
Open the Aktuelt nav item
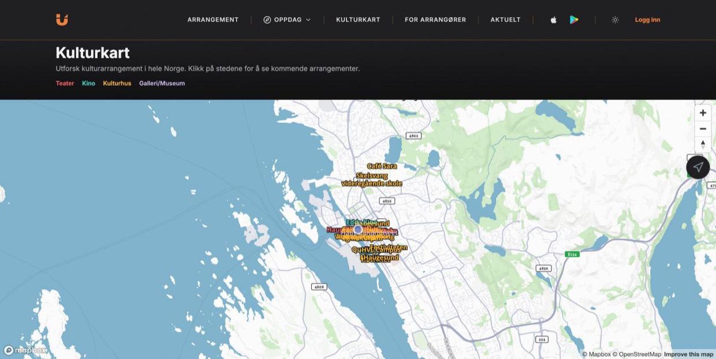[x=506, y=20]
